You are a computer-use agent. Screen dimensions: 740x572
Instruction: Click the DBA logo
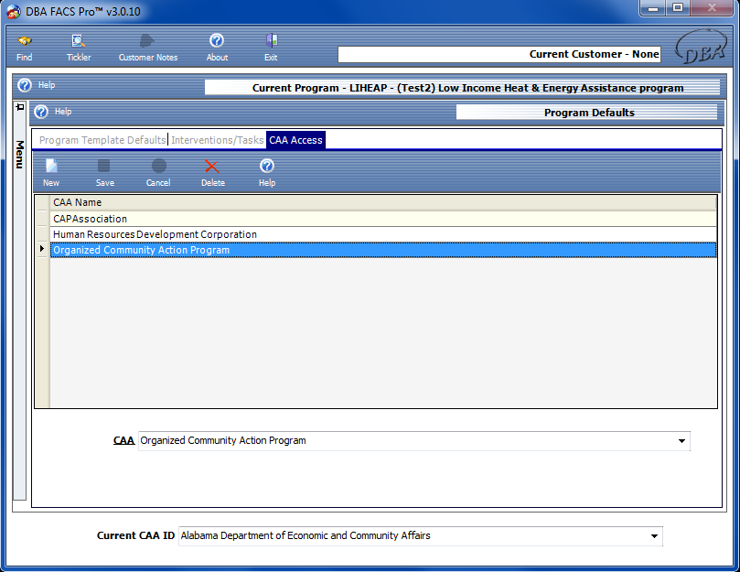pos(701,48)
